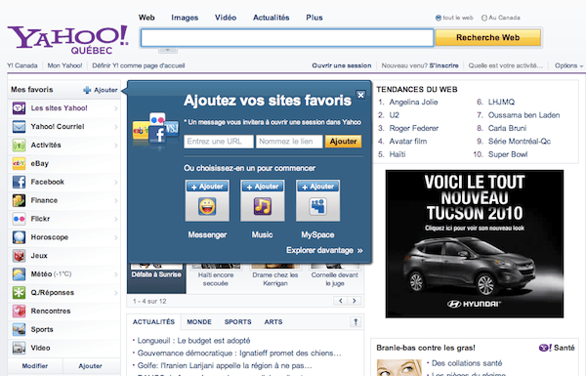Open the Options dropdown menu
586x376 pixels.
pyautogui.click(x=568, y=65)
